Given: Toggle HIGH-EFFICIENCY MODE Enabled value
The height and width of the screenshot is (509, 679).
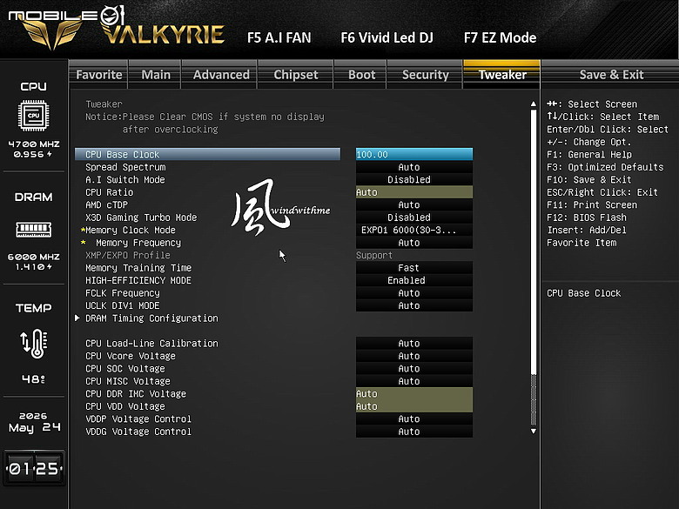Looking at the screenshot, I should 414,280.
